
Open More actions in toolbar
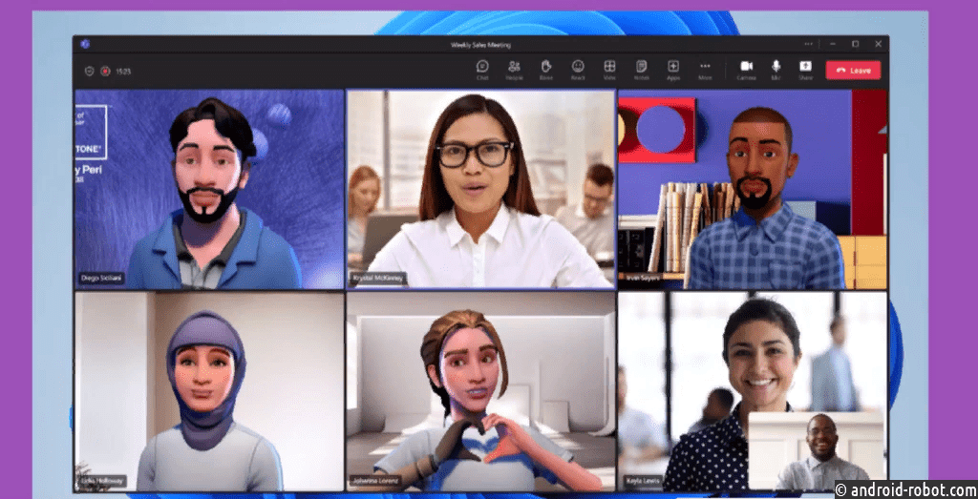[x=705, y=70]
